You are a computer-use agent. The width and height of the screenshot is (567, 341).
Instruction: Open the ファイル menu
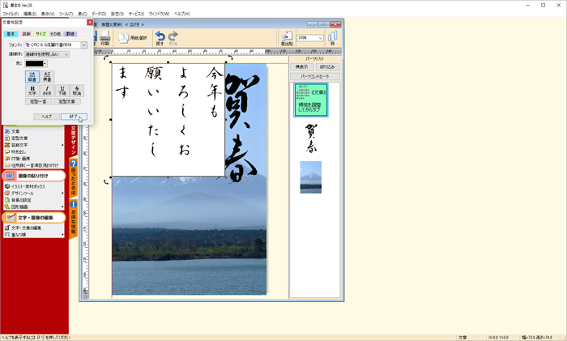10,14
